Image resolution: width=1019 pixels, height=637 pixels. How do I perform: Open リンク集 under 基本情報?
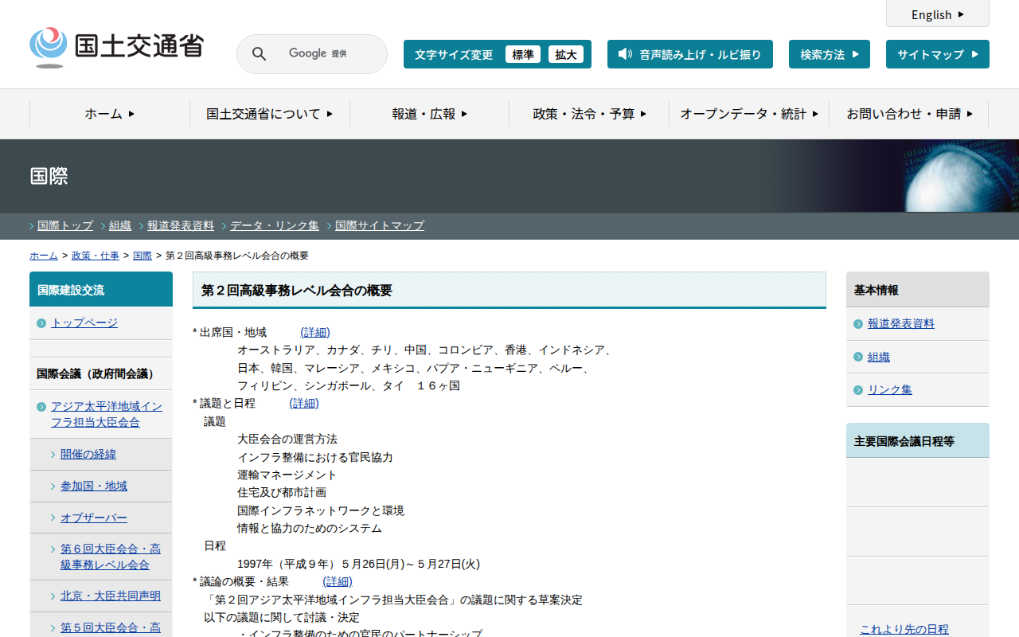pyautogui.click(x=890, y=389)
